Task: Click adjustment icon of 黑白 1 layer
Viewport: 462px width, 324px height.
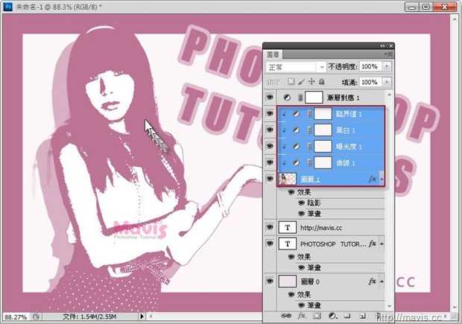Action: tap(296, 130)
